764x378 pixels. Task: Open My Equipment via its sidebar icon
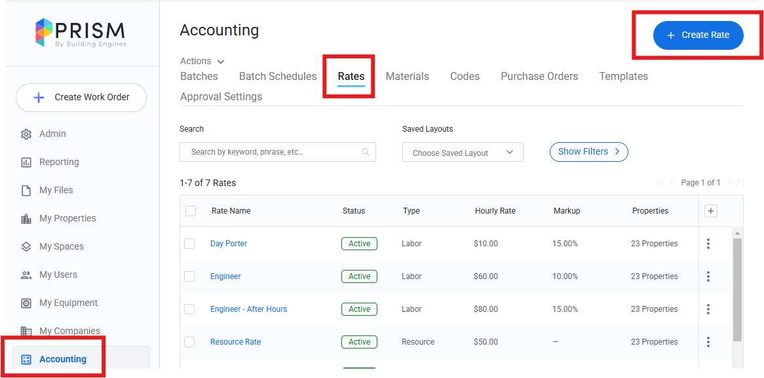point(26,303)
